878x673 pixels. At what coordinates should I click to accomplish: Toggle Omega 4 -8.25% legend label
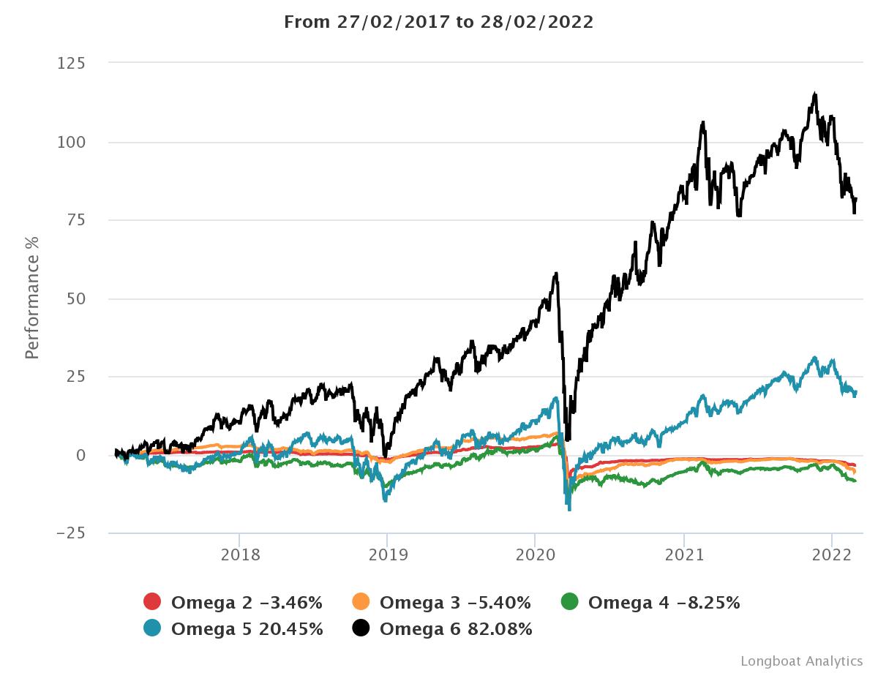(664, 603)
